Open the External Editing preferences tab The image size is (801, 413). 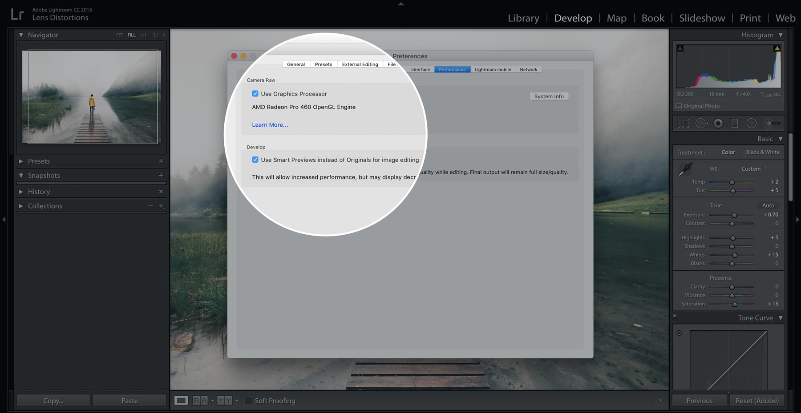pos(360,64)
